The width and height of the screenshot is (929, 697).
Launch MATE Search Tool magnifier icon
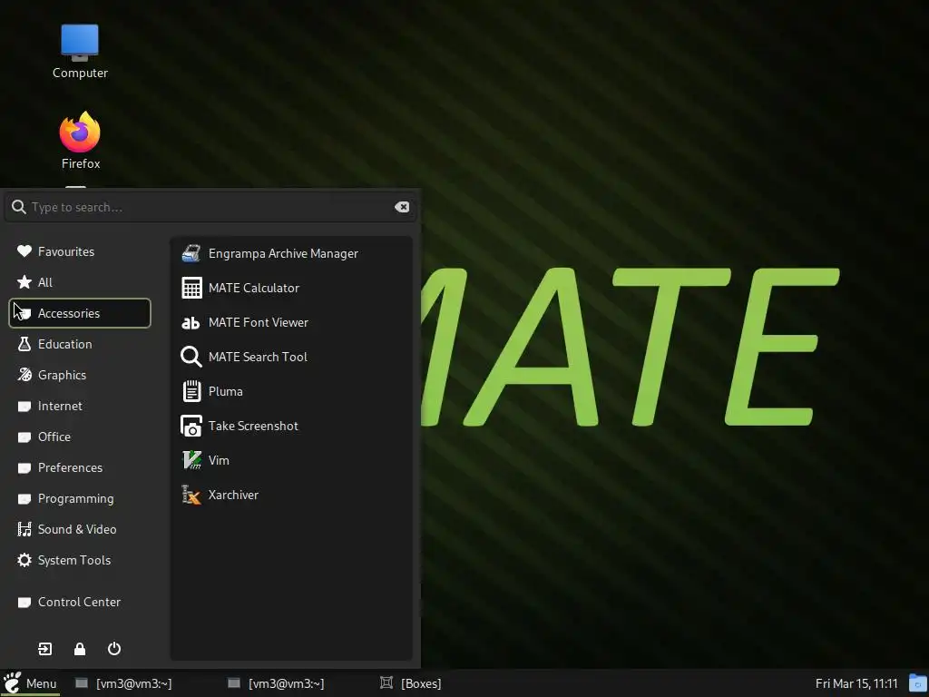(x=191, y=357)
